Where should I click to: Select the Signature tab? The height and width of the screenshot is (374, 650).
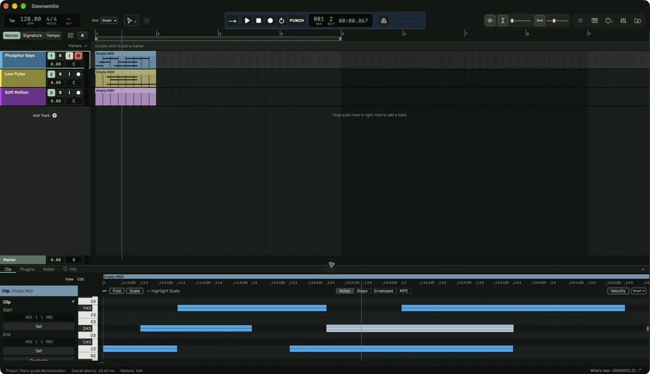(32, 36)
